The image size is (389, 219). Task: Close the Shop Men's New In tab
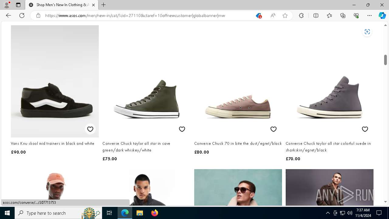coord(93,5)
